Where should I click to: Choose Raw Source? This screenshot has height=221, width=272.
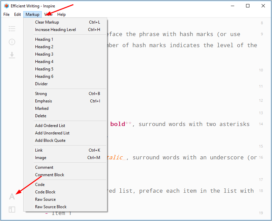[x=65, y=199]
